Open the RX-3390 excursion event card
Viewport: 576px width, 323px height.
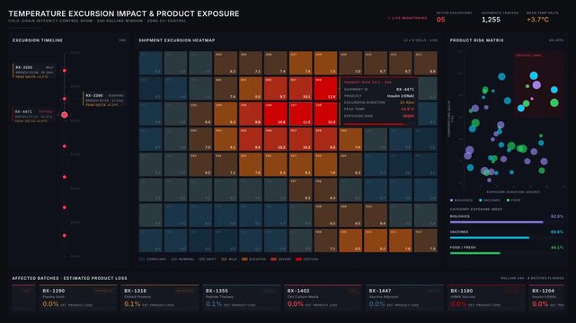(x=105, y=100)
